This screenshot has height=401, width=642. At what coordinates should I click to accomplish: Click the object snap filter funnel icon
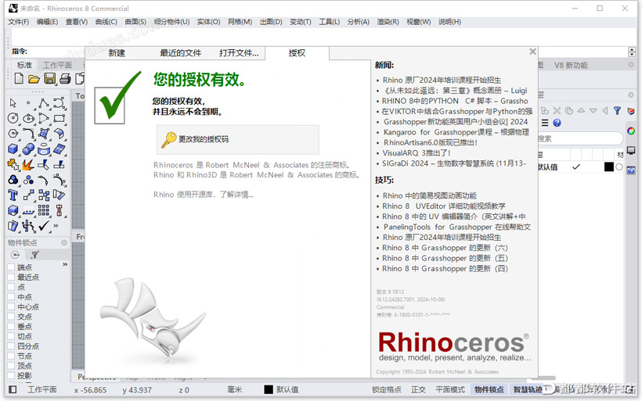click(x=34, y=255)
